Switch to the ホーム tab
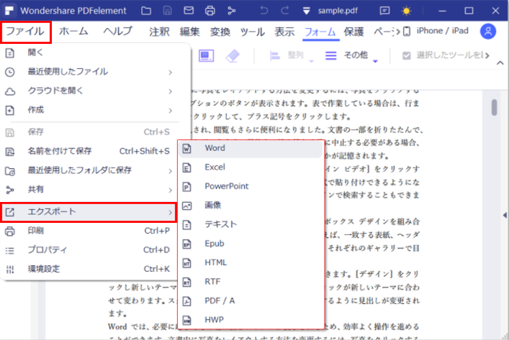This screenshot has height=340, width=509. tap(73, 32)
